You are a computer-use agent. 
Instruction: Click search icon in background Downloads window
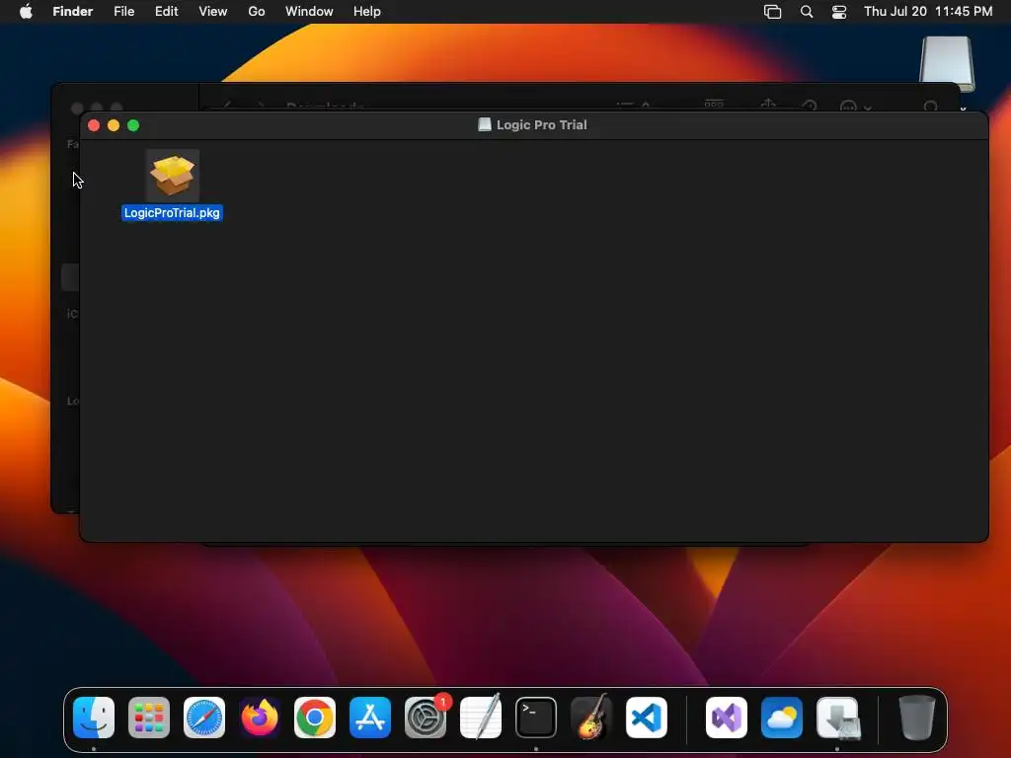pos(930,107)
